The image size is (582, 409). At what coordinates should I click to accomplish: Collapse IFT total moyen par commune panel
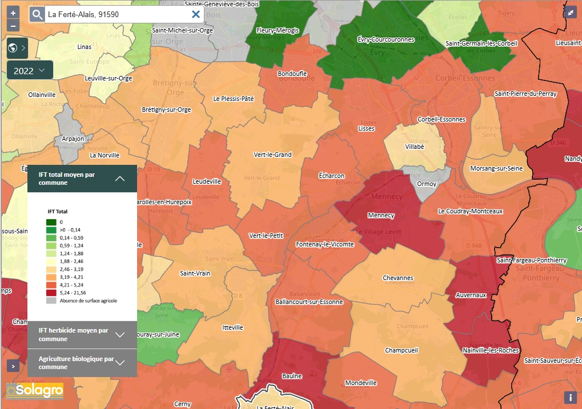(x=119, y=179)
